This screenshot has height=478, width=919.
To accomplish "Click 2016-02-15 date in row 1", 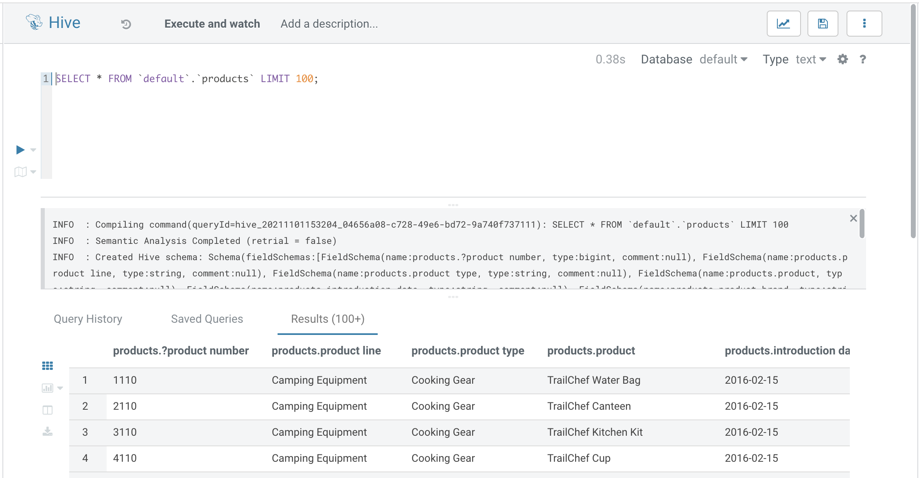I will (x=751, y=380).
